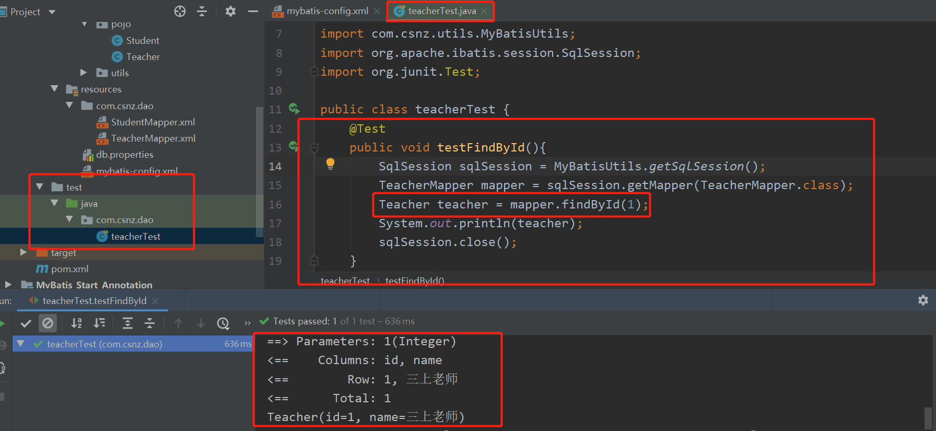Open test history clock icon
The height and width of the screenshot is (431, 936).
pyautogui.click(x=223, y=323)
